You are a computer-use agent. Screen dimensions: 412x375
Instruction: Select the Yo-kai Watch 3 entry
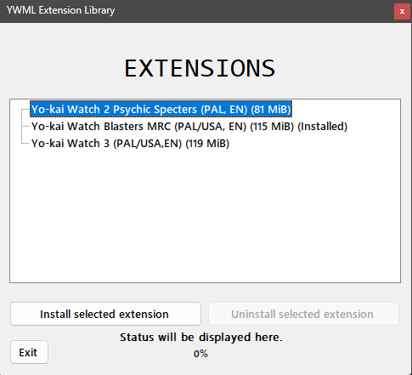(130, 144)
